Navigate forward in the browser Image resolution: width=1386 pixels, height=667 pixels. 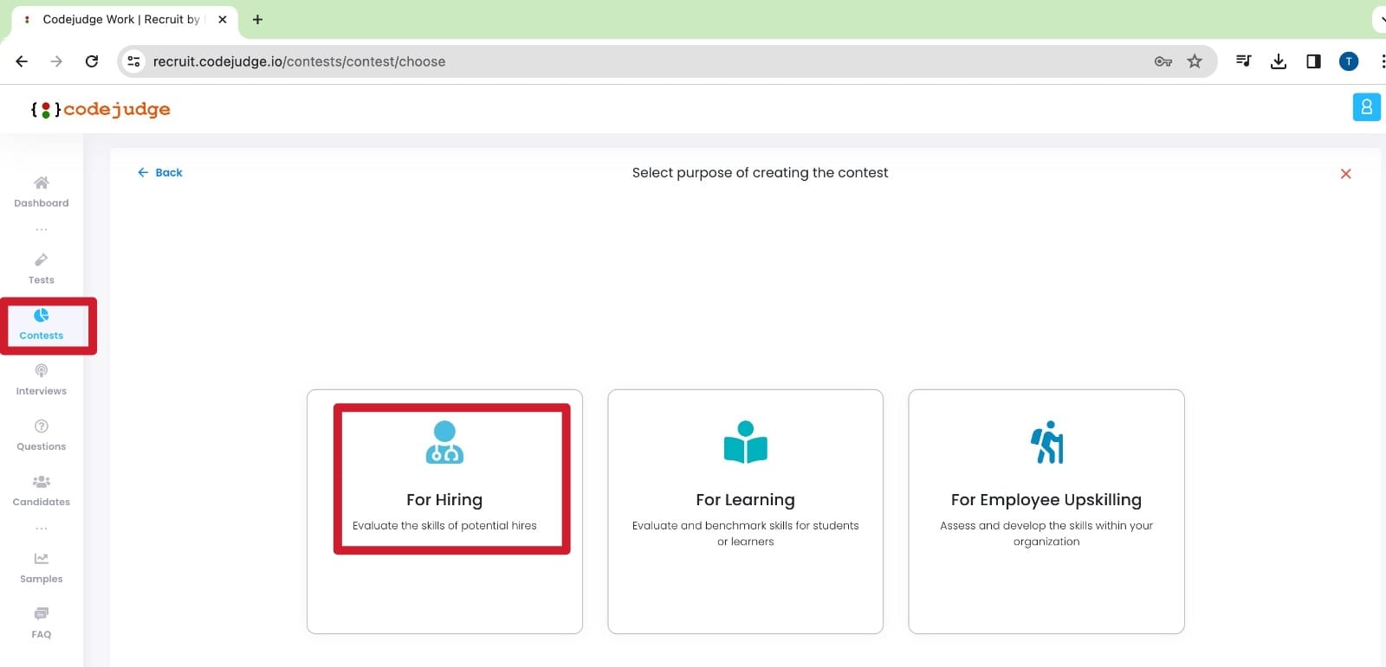point(56,61)
